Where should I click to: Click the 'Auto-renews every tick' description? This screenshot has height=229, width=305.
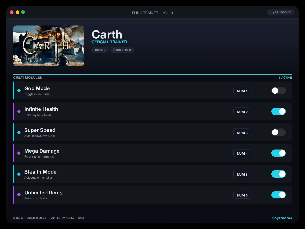(x=40, y=136)
